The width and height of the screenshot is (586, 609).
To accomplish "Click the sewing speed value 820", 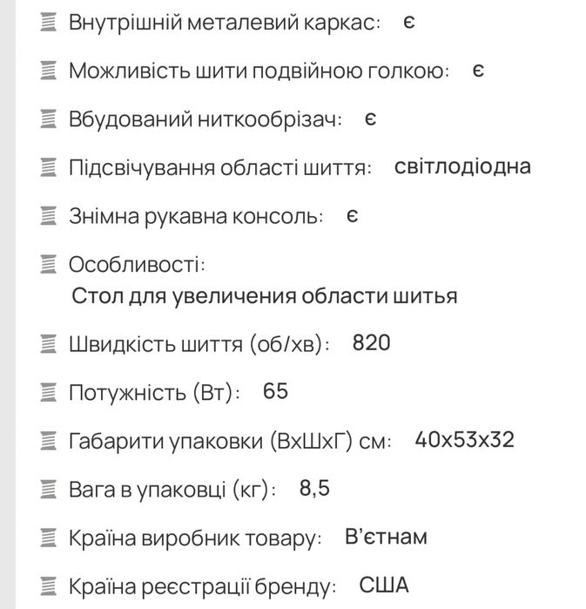I will coord(371,343).
